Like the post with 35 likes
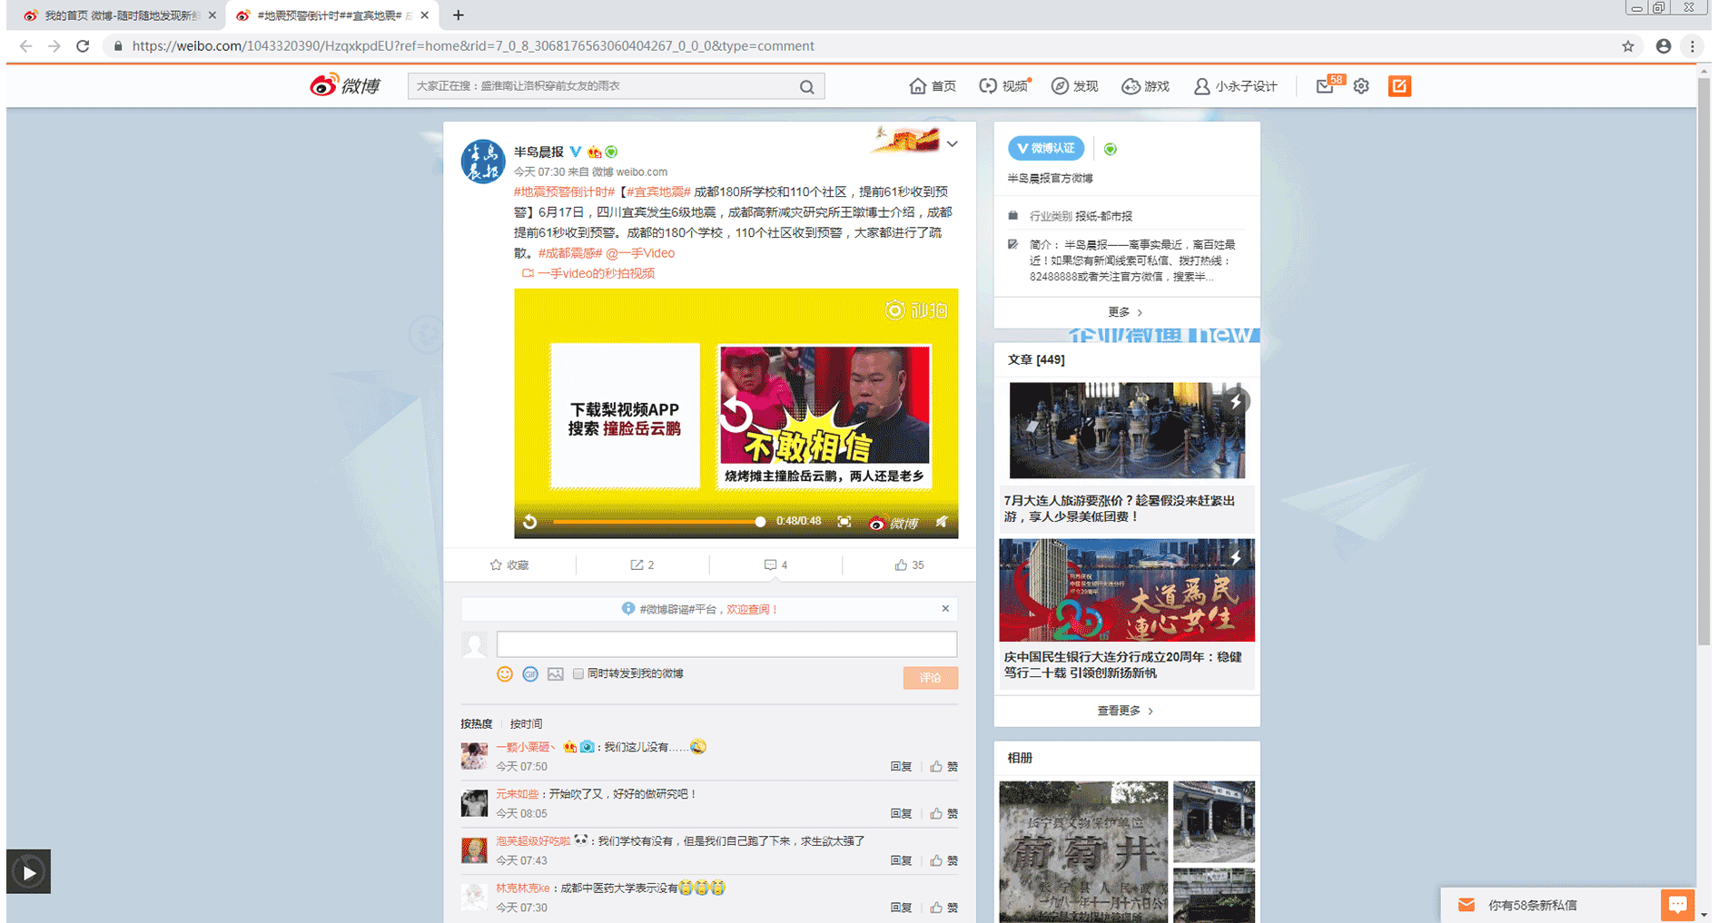The width and height of the screenshot is (1718, 923). (x=909, y=565)
